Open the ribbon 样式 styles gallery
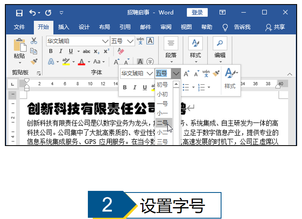The height and width of the screenshot is (219, 302). (195, 50)
